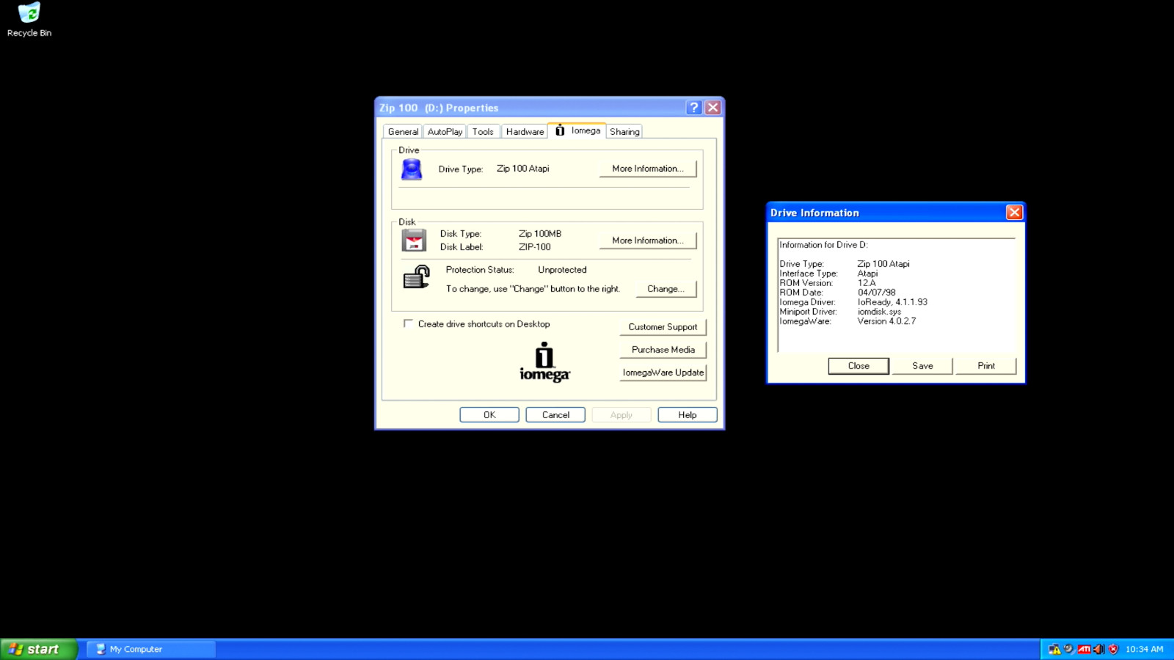1174x660 pixels.
Task: Click the safely remove hardware tray icon
Action: [1069, 649]
